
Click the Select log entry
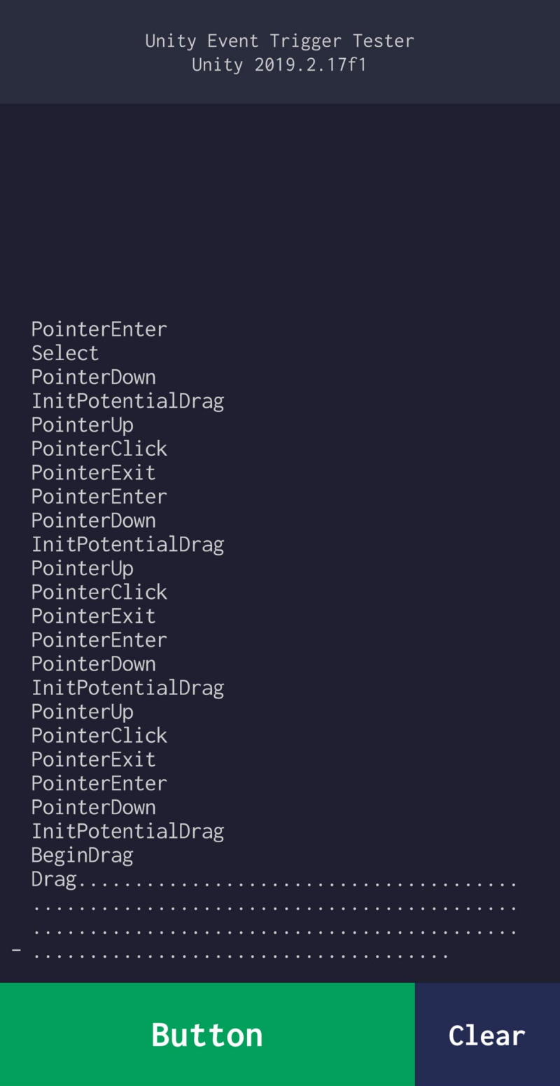[64, 352]
